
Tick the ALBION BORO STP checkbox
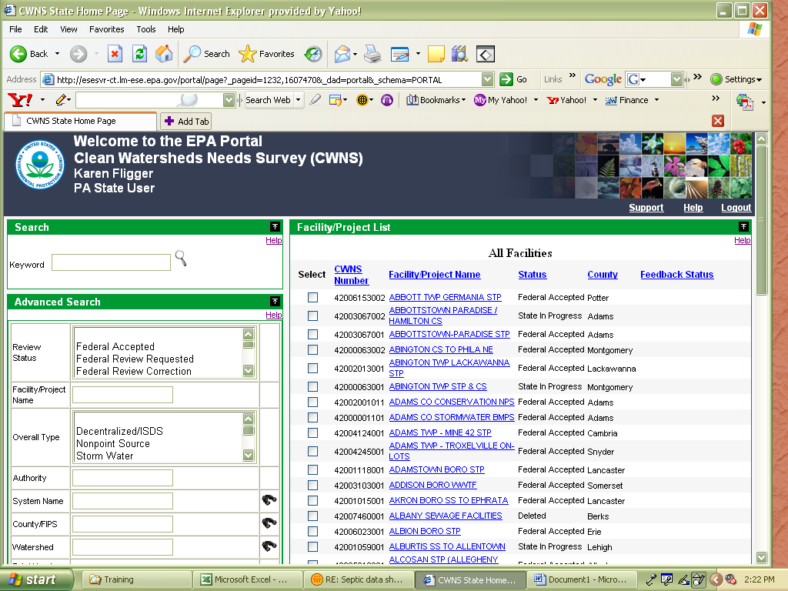312,531
